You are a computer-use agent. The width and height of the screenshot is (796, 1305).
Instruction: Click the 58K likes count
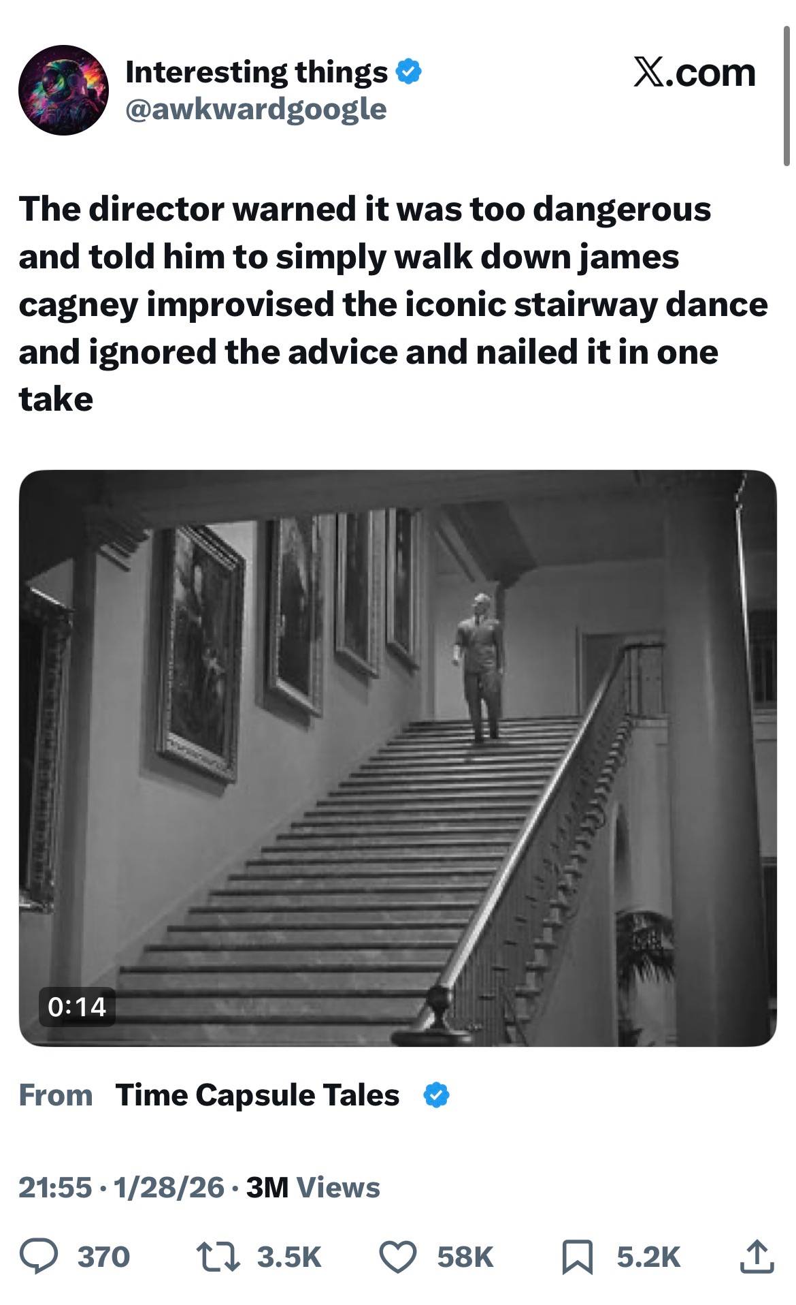pyautogui.click(x=465, y=1257)
